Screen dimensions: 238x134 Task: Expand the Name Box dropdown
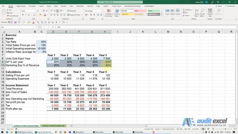pos(36,27)
